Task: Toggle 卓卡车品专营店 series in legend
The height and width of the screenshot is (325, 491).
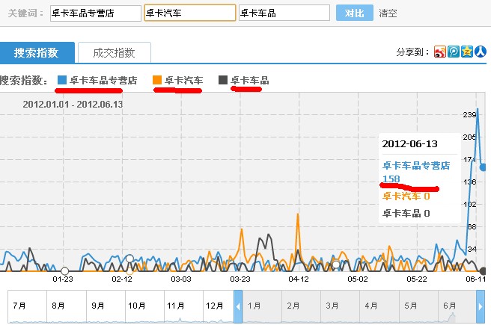Action: click(103, 80)
